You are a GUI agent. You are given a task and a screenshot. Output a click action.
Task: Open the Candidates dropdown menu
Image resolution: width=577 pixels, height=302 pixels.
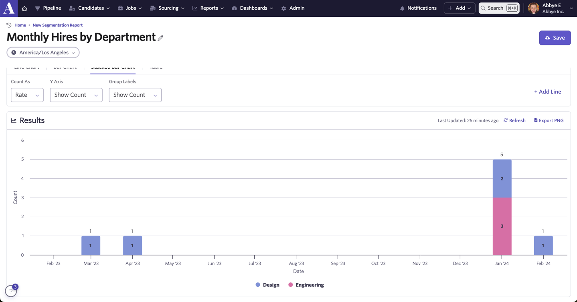(x=89, y=8)
